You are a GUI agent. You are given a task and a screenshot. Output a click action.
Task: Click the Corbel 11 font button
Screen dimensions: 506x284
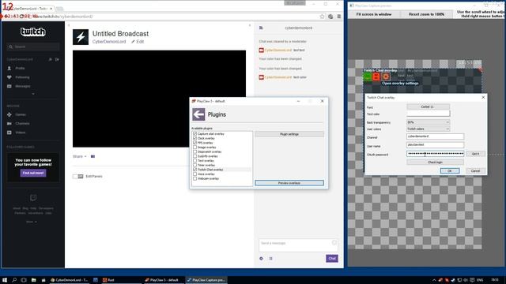coord(428,106)
